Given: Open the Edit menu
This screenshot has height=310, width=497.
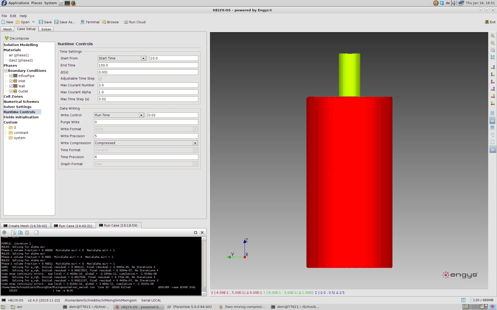Looking at the screenshot, I should pyautogui.click(x=13, y=16).
